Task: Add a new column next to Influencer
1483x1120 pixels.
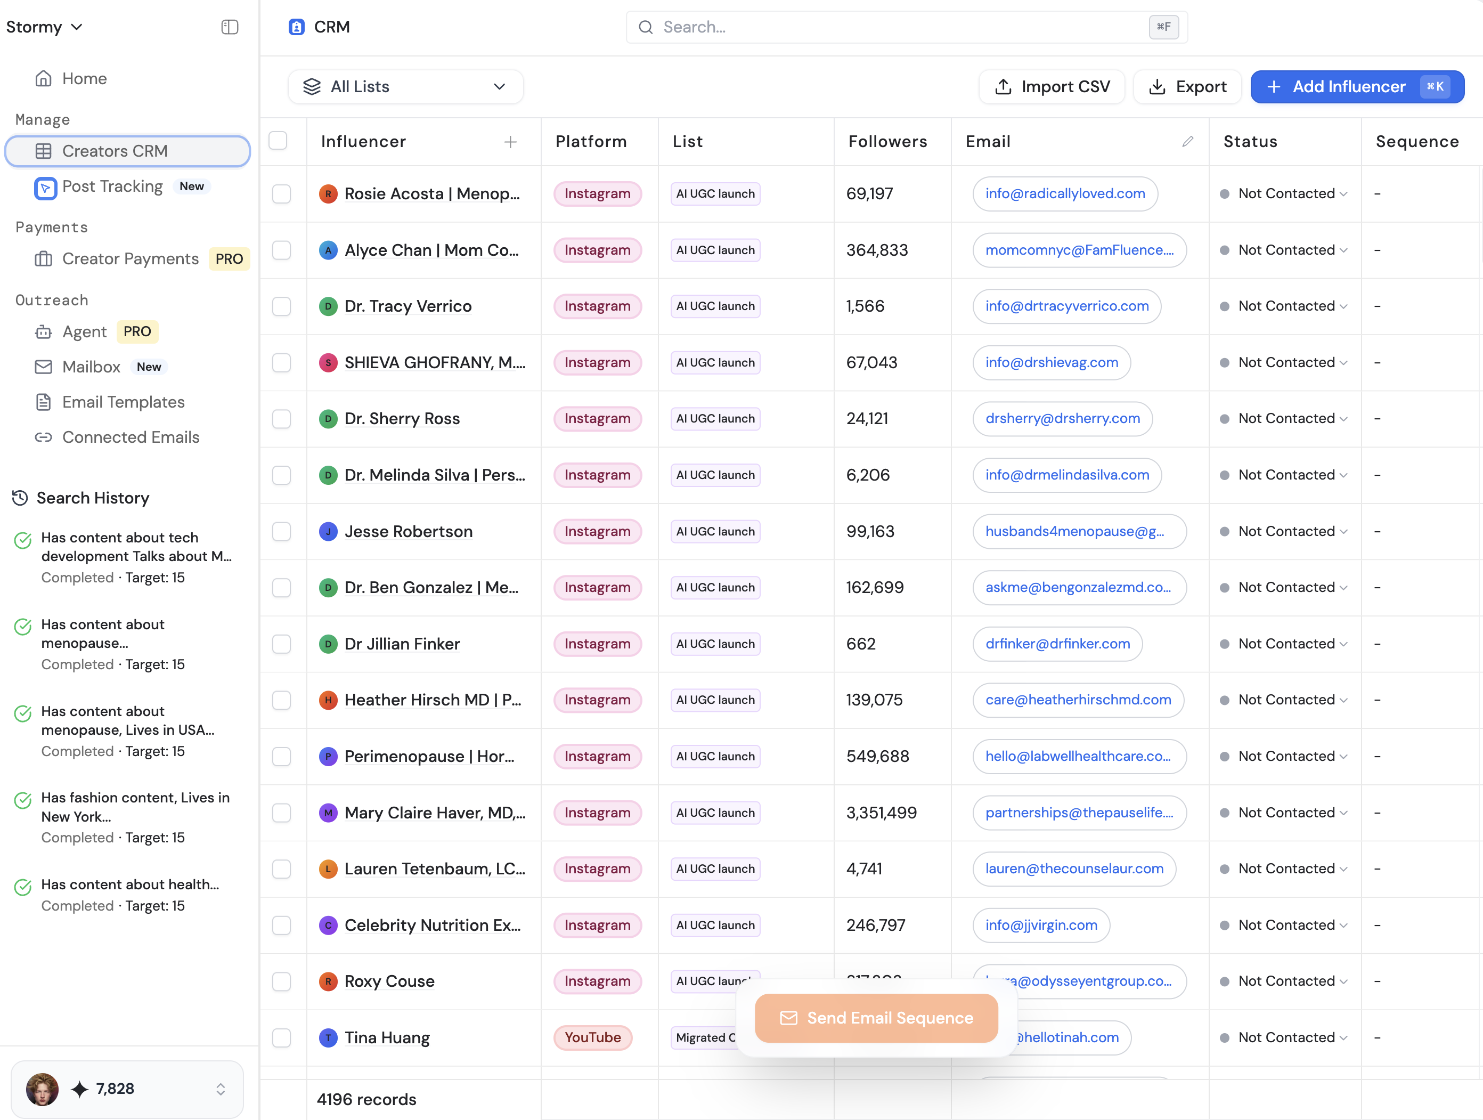Action: click(510, 142)
